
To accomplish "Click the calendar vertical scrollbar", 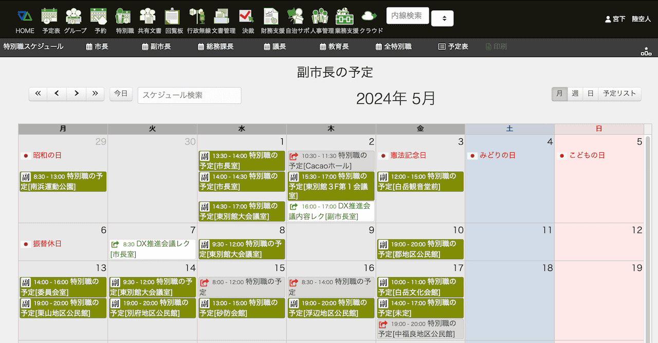I will tap(647, 231).
